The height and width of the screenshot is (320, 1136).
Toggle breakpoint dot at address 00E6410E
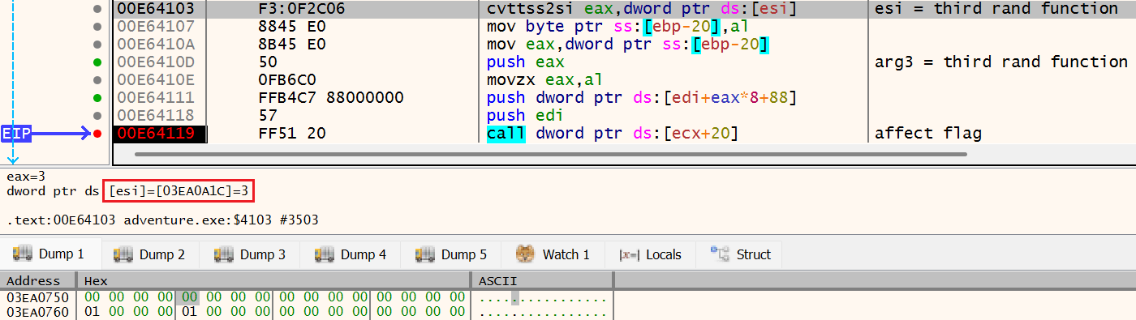point(98,80)
